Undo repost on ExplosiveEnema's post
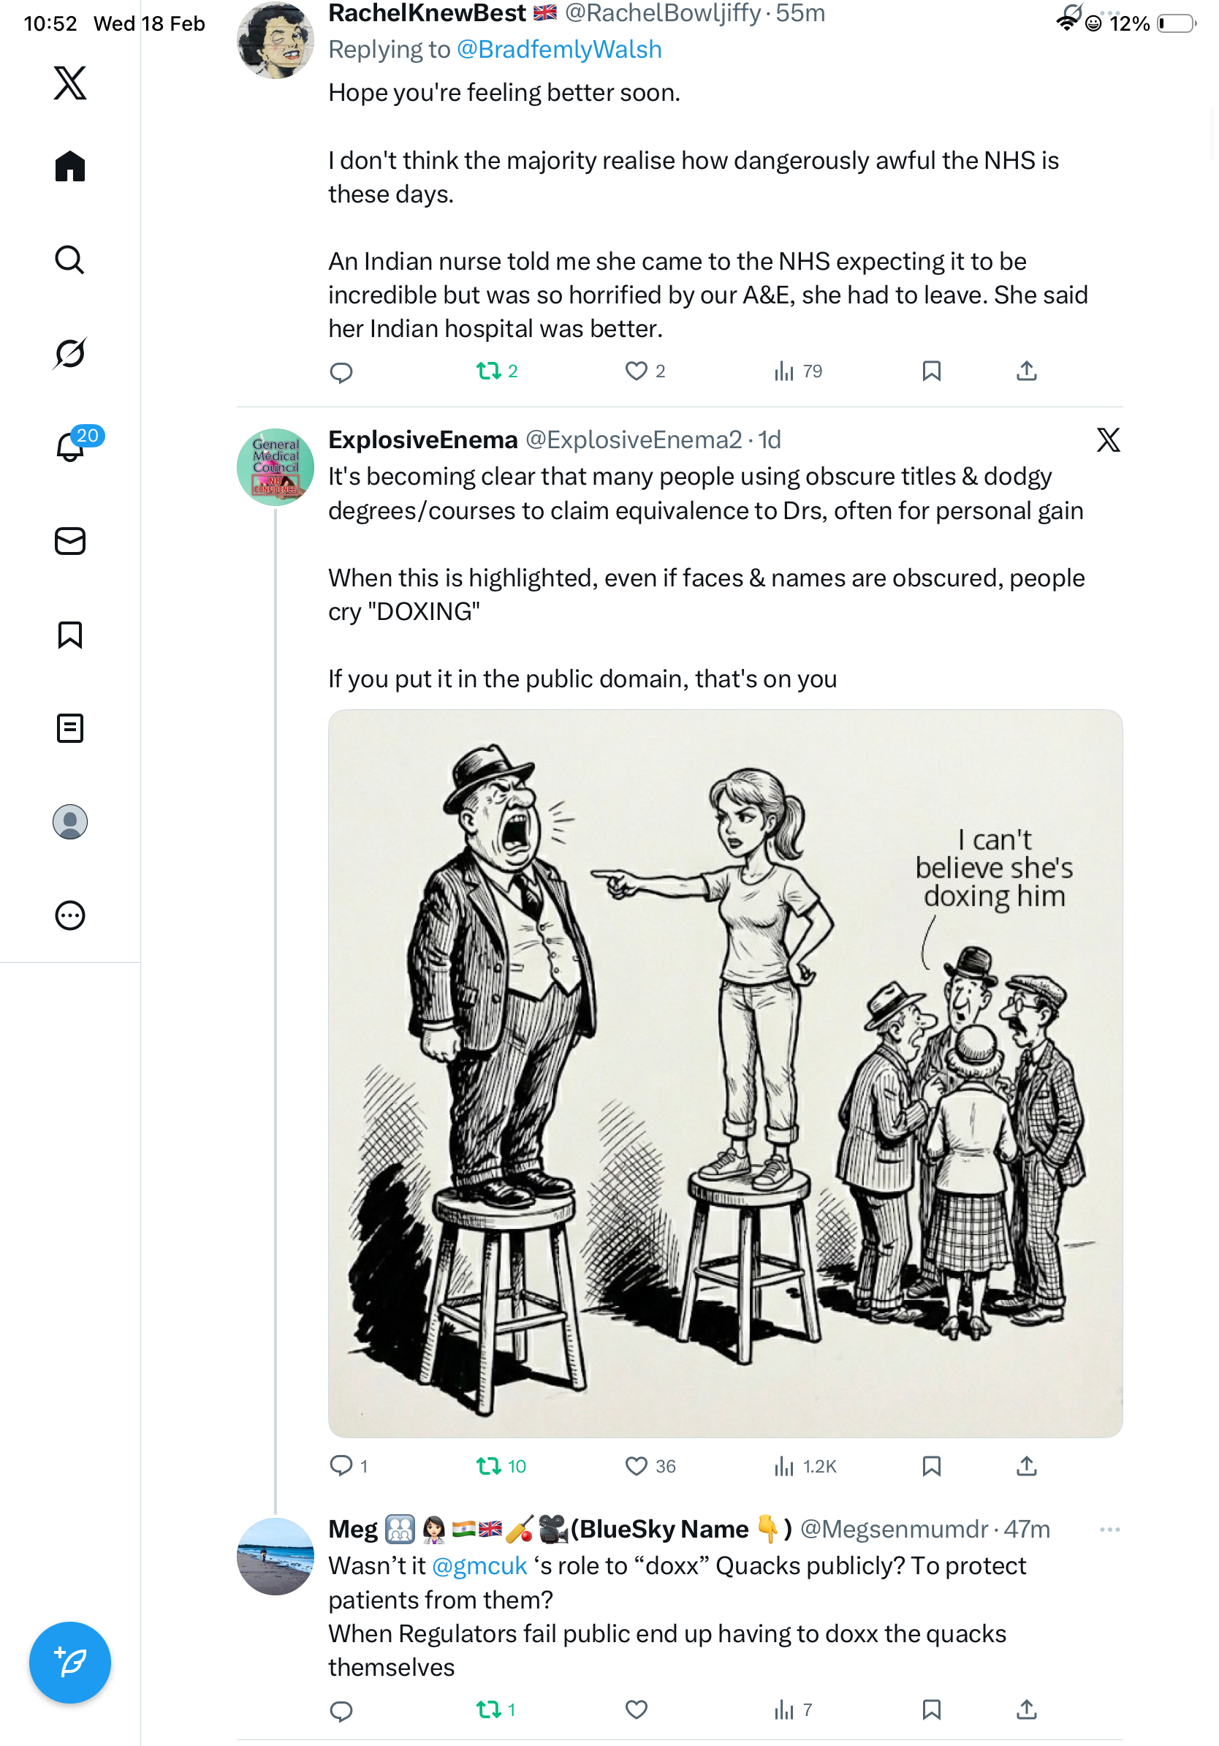The image size is (1219, 1746). [488, 1466]
